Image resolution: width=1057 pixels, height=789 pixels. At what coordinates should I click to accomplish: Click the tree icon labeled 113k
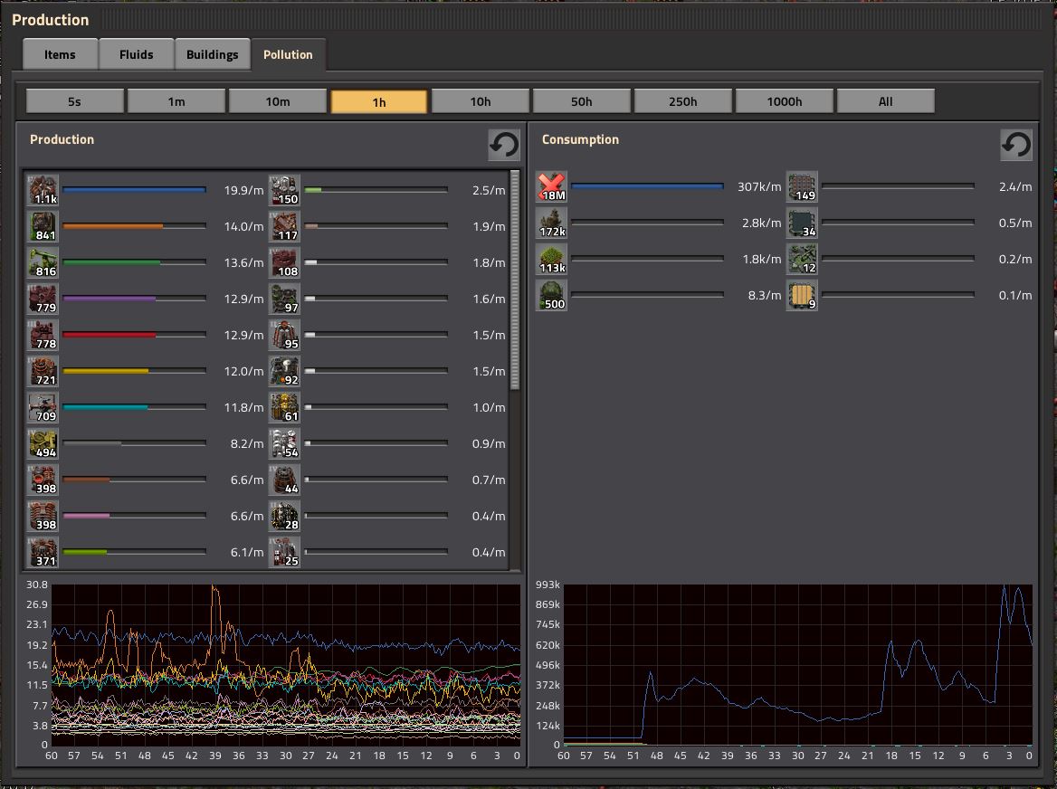click(551, 259)
